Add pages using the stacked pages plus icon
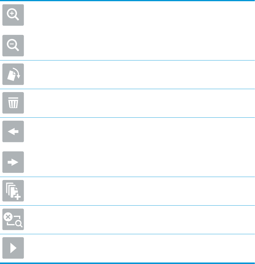 click(13, 191)
